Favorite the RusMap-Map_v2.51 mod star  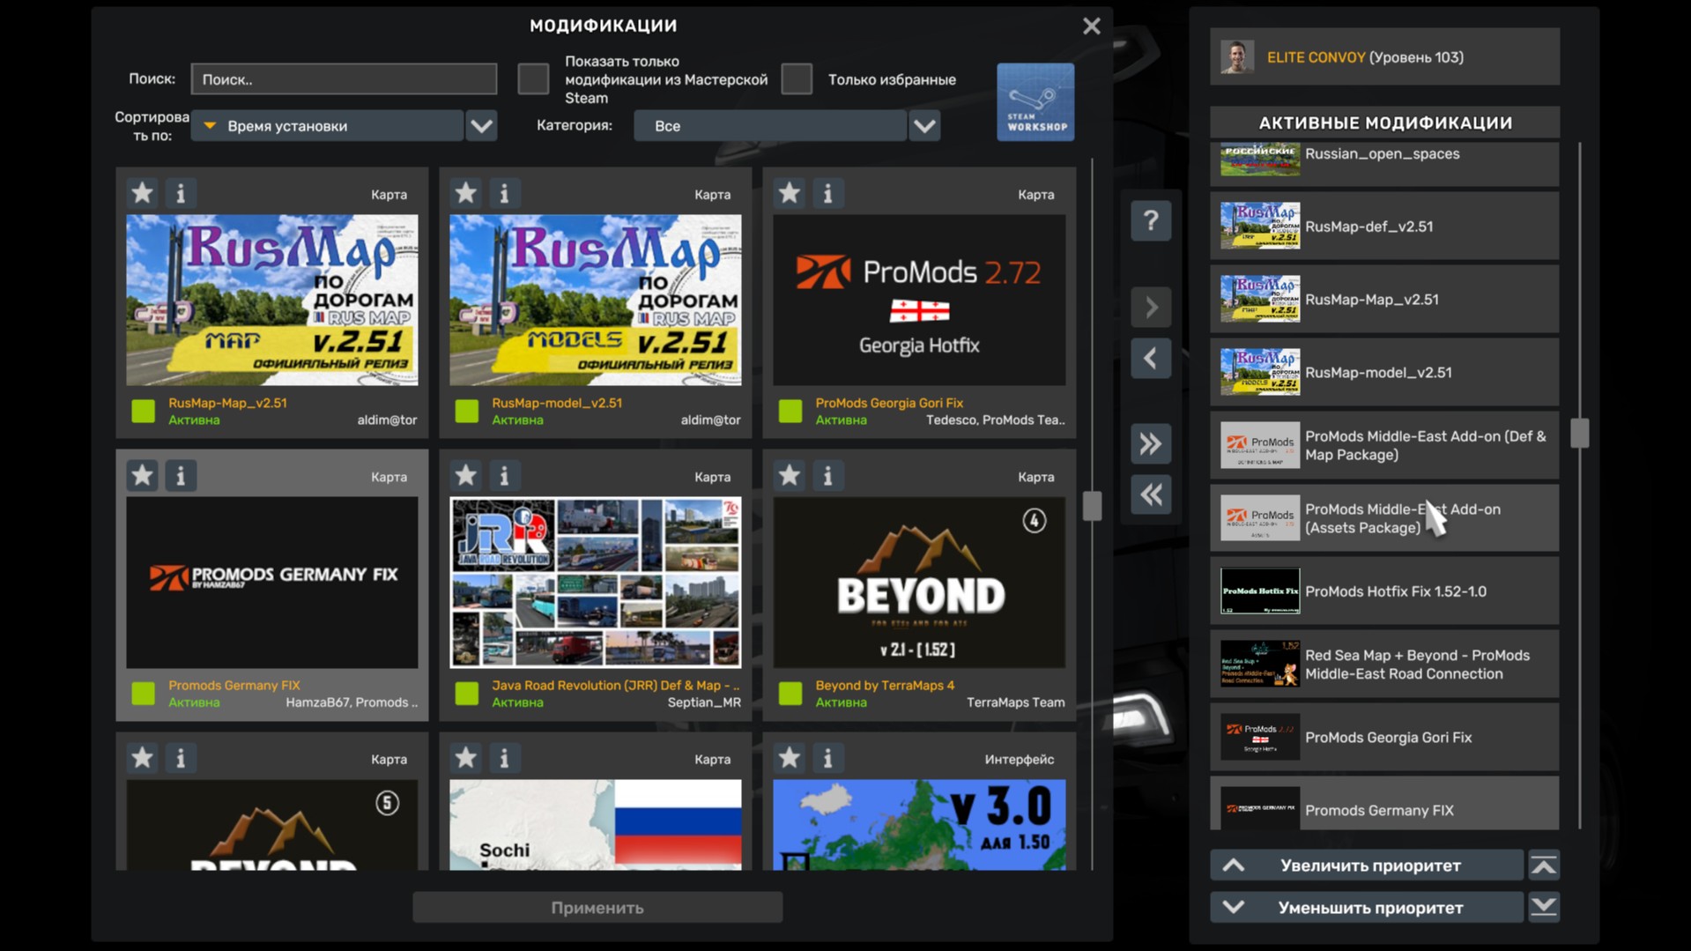(142, 193)
